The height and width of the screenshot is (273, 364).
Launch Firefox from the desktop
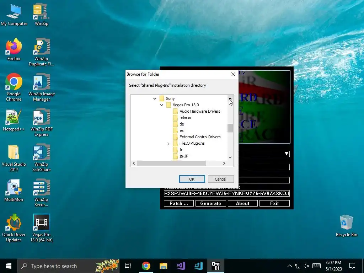(14, 49)
